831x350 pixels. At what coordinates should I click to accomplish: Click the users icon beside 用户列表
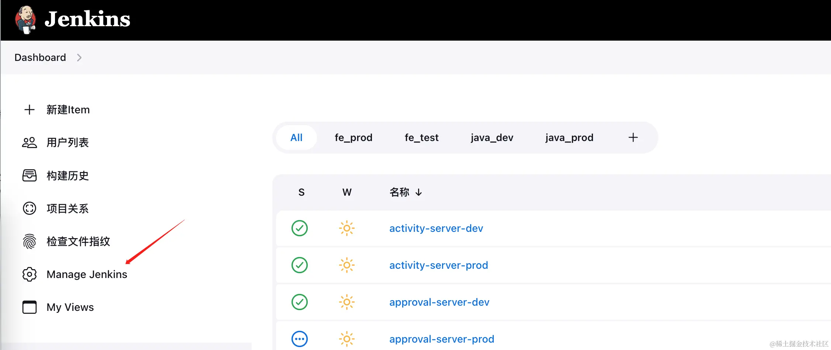[x=30, y=143]
